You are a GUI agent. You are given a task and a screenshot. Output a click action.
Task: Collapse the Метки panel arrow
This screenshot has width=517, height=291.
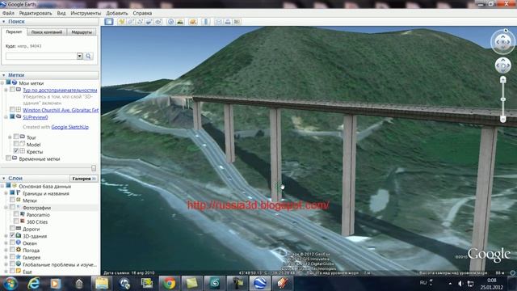tap(3, 75)
